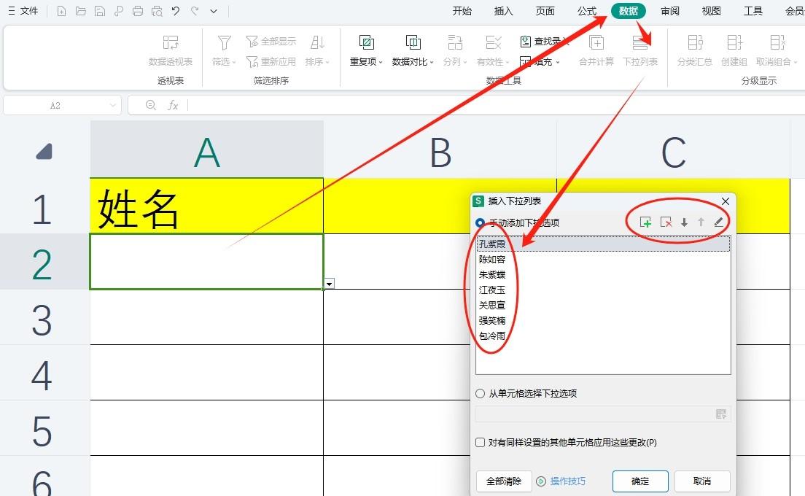Switch to the 插入 tab

[503, 11]
